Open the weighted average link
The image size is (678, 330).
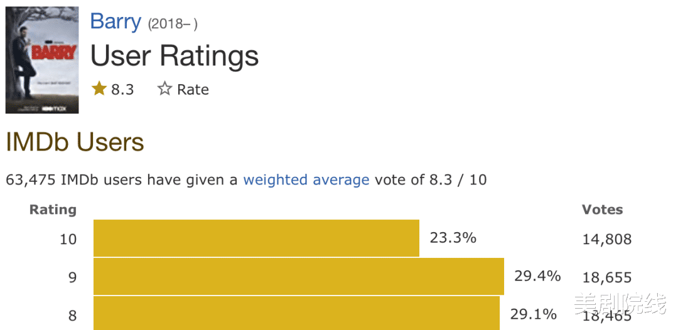point(306,179)
